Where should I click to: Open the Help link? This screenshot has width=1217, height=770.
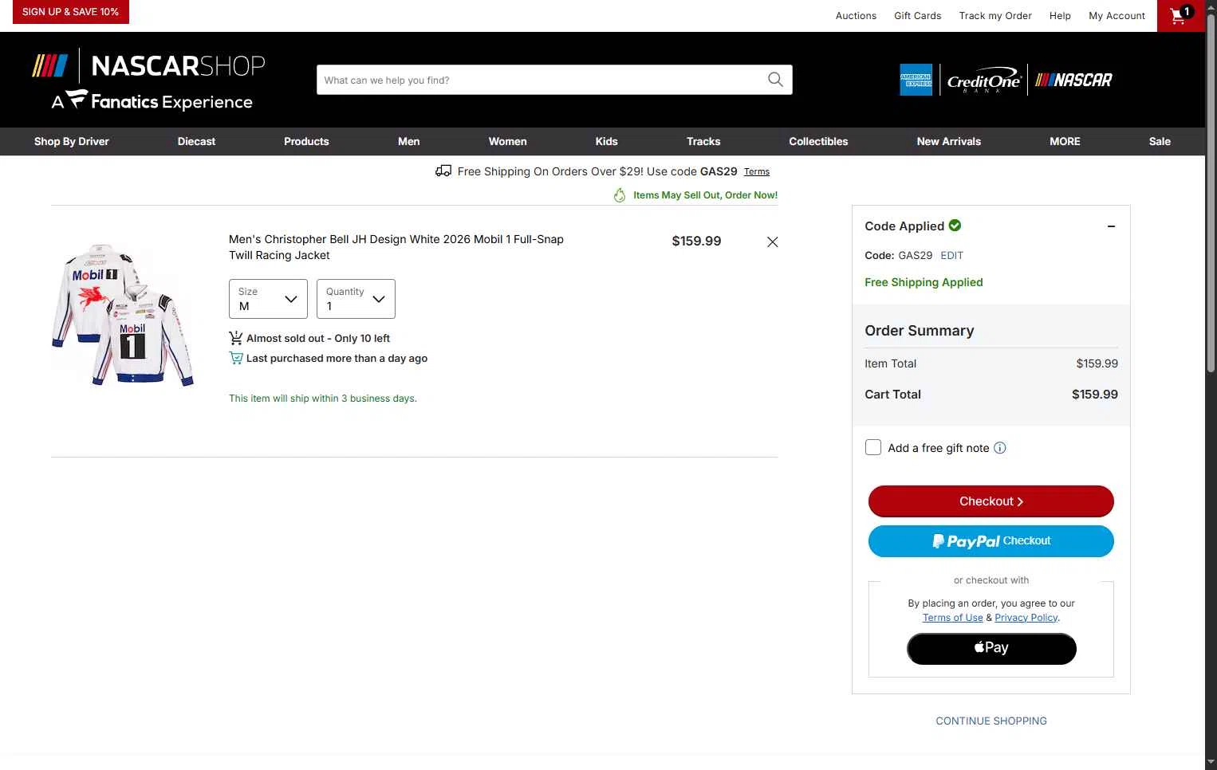(x=1060, y=16)
